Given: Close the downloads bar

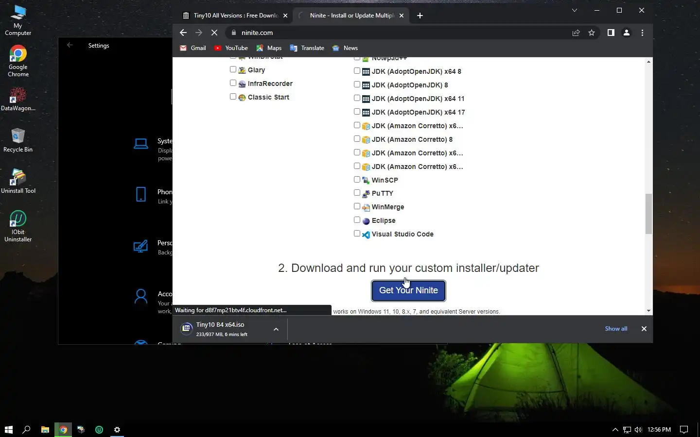Looking at the screenshot, I should [x=644, y=329].
